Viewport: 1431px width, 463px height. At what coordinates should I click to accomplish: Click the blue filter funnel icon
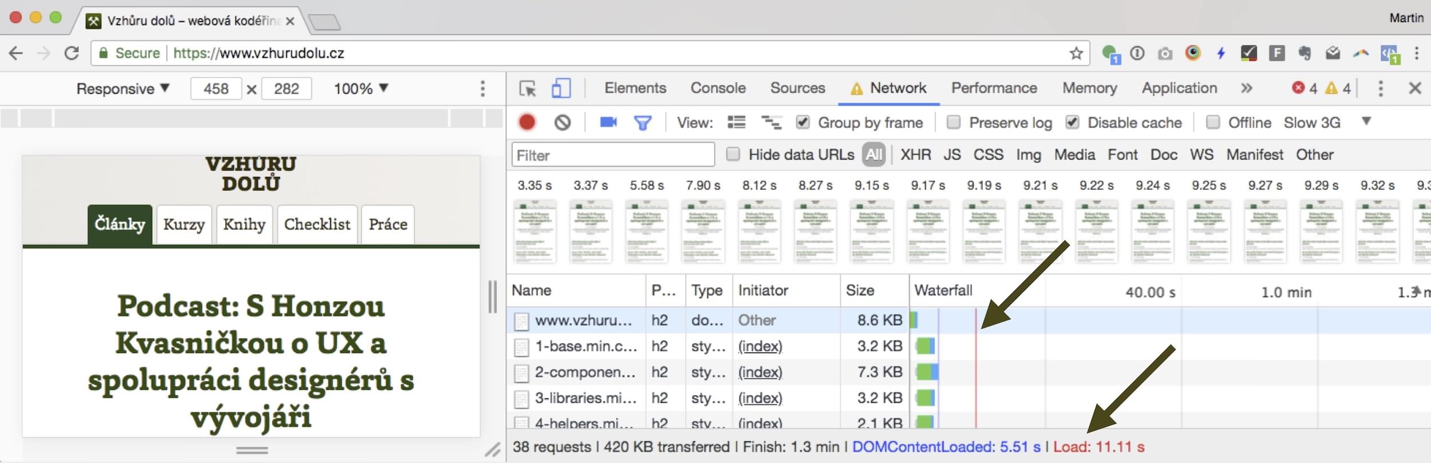coord(642,122)
